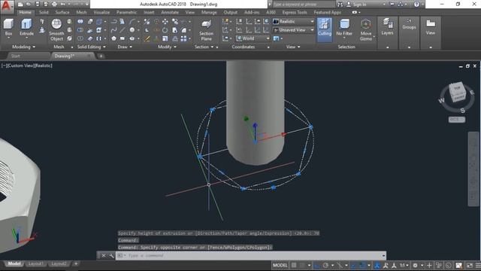Select the Circle tool in Draw panel

coord(132,30)
